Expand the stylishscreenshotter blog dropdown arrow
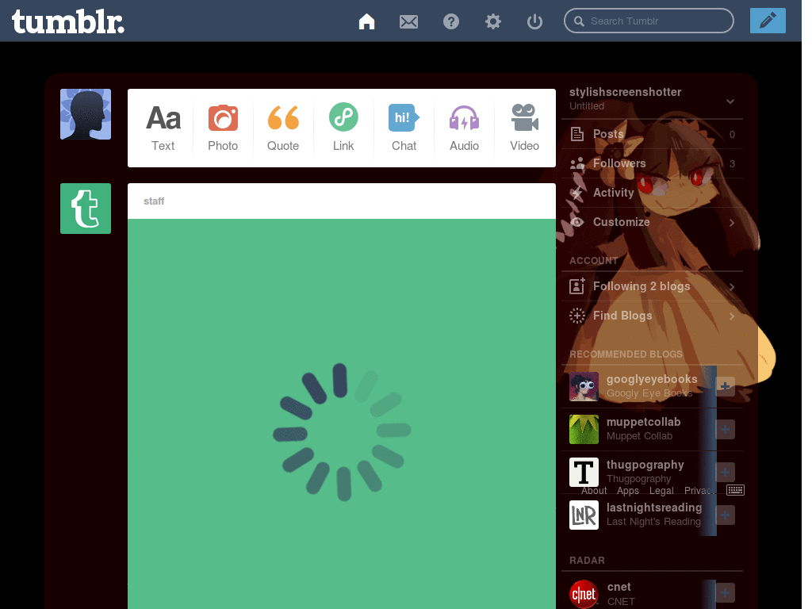Image resolution: width=812 pixels, height=609 pixels. [730, 101]
